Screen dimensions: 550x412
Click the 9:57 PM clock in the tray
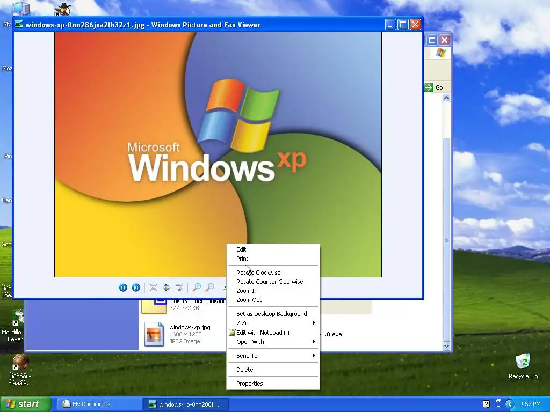[530, 404]
